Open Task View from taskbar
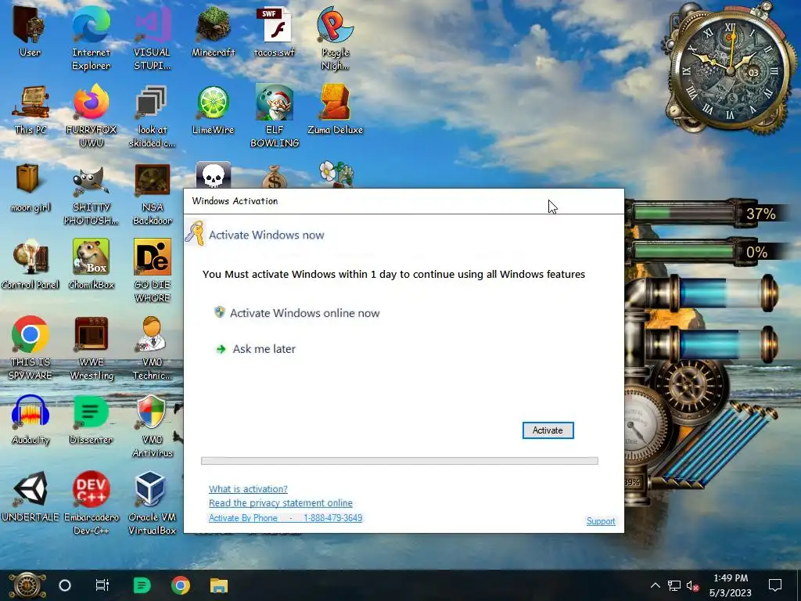This screenshot has width=801, height=601. point(102,585)
